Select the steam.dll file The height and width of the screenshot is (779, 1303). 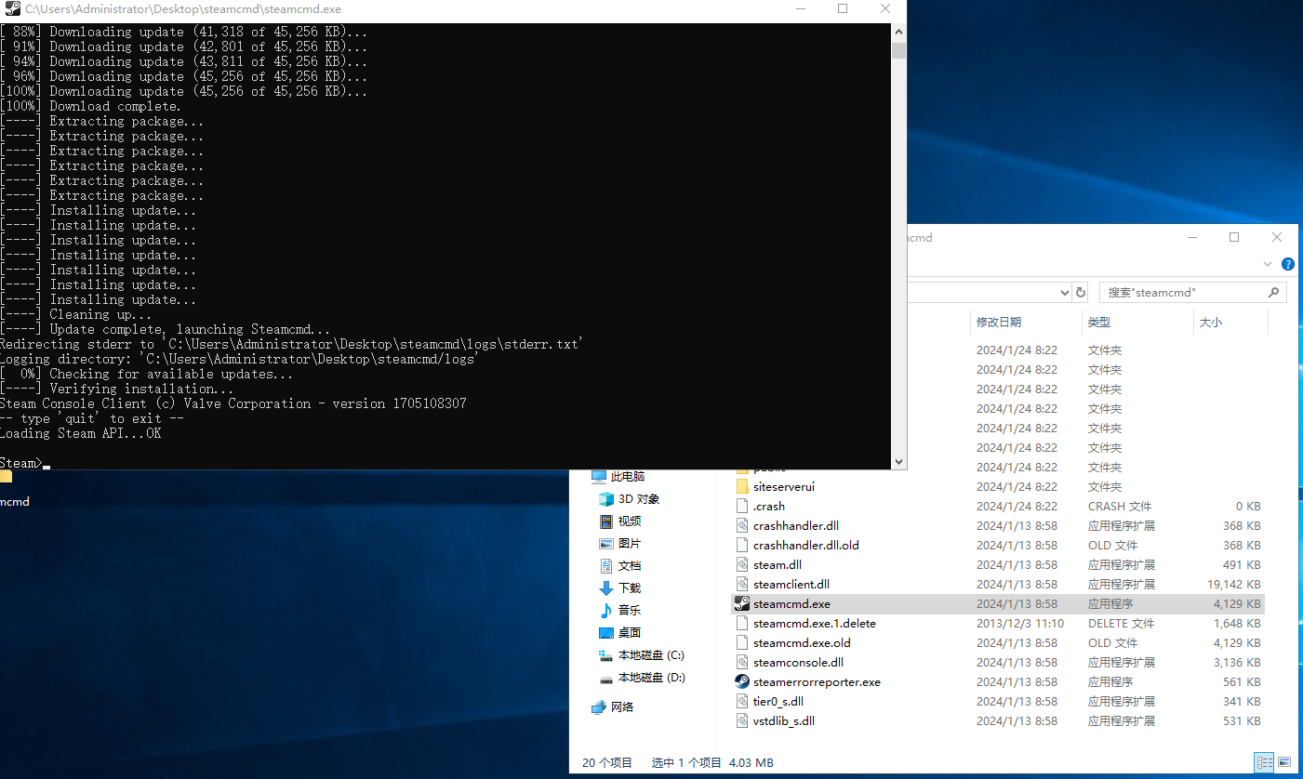[x=778, y=564]
